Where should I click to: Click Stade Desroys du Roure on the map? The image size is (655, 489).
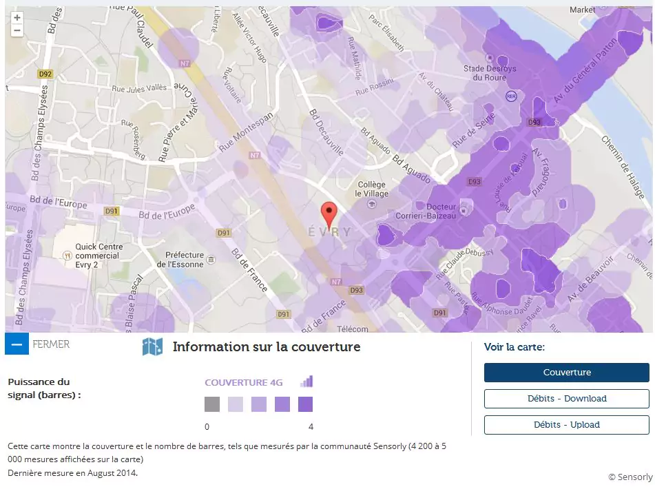[x=489, y=73]
